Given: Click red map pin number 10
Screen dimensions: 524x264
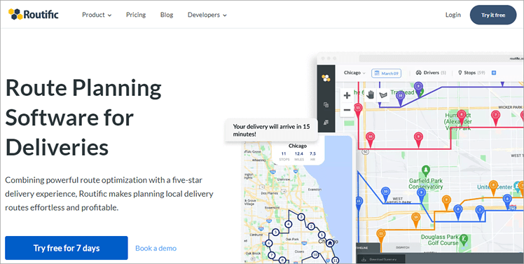Looking at the screenshot, I should pos(370,139).
